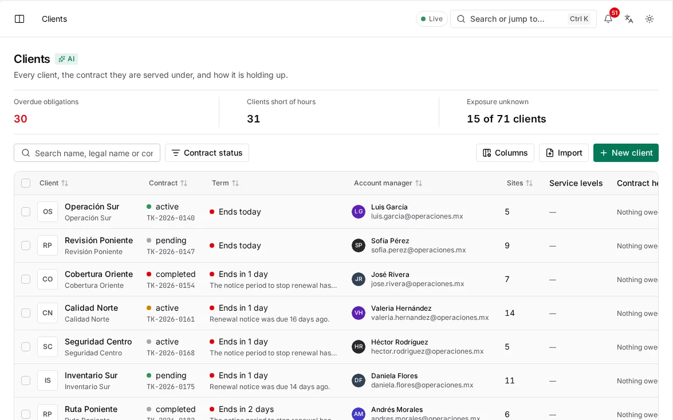673x420 pixels.
Task: Focus the Search or jump to field
Action: point(523,19)
